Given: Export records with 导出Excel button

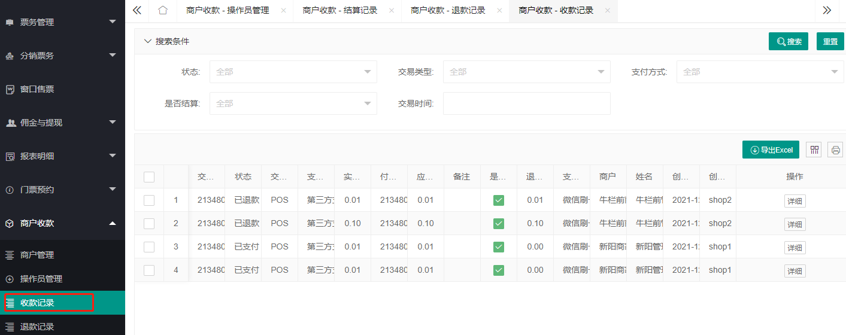Looking at the screenshot, I should tap(771, 150).
